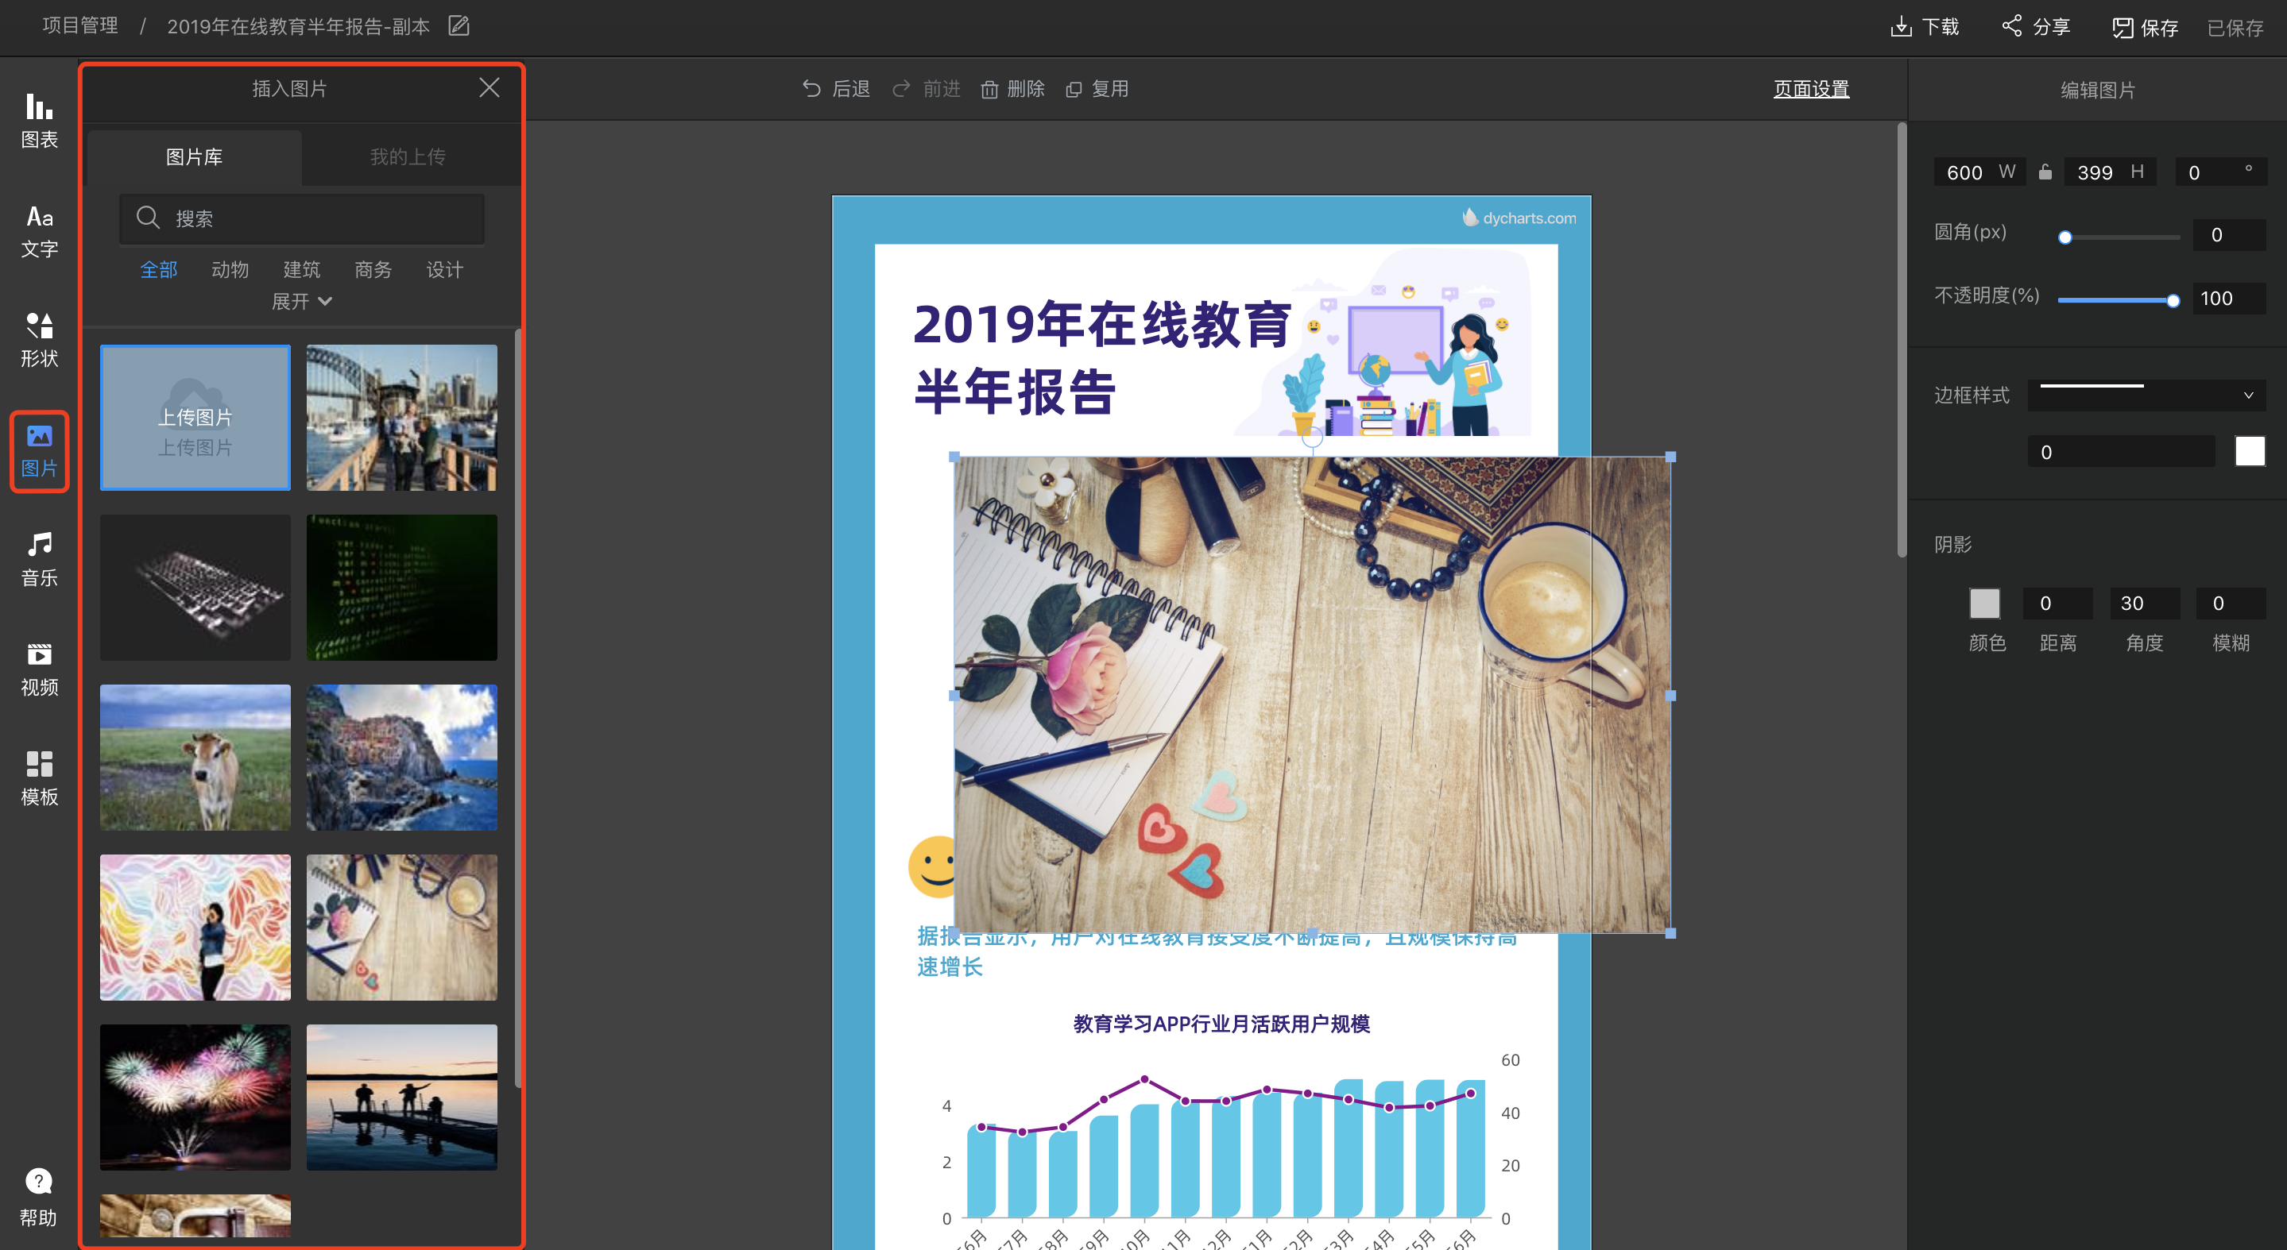
Task: Click the rotation degree field
Action: pos(2220,172)
